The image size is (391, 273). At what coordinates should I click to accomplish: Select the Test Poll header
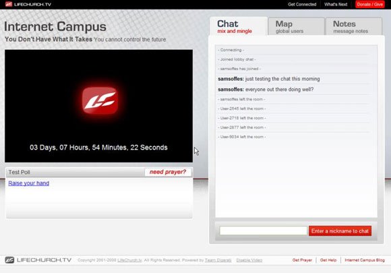click(19, 173)
